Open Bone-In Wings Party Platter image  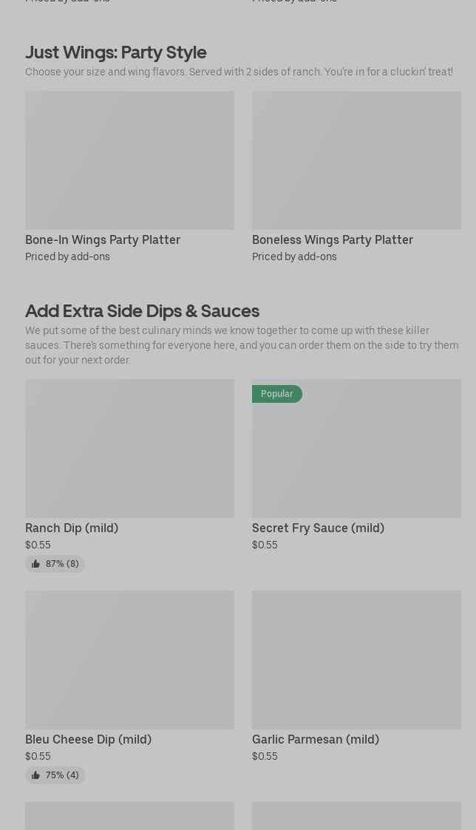click(129, 160)
